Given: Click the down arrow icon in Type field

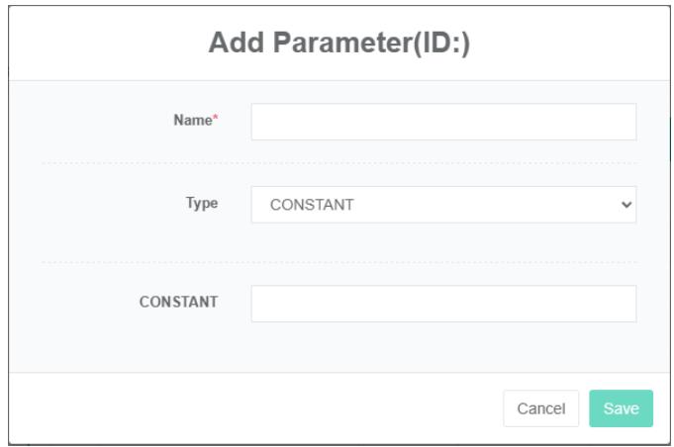Looking at the screenshot, I should (626, 205).
